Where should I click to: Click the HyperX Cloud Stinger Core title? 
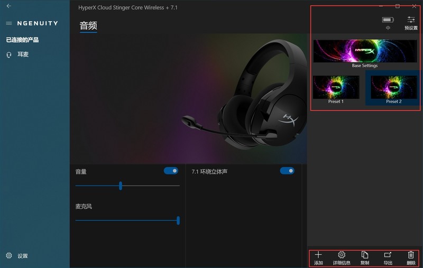128,7
